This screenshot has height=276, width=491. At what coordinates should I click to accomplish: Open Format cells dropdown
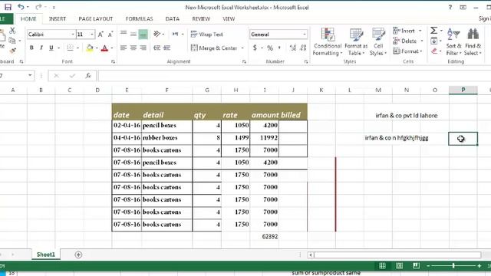pyautogui.click(x=407, y=51)
